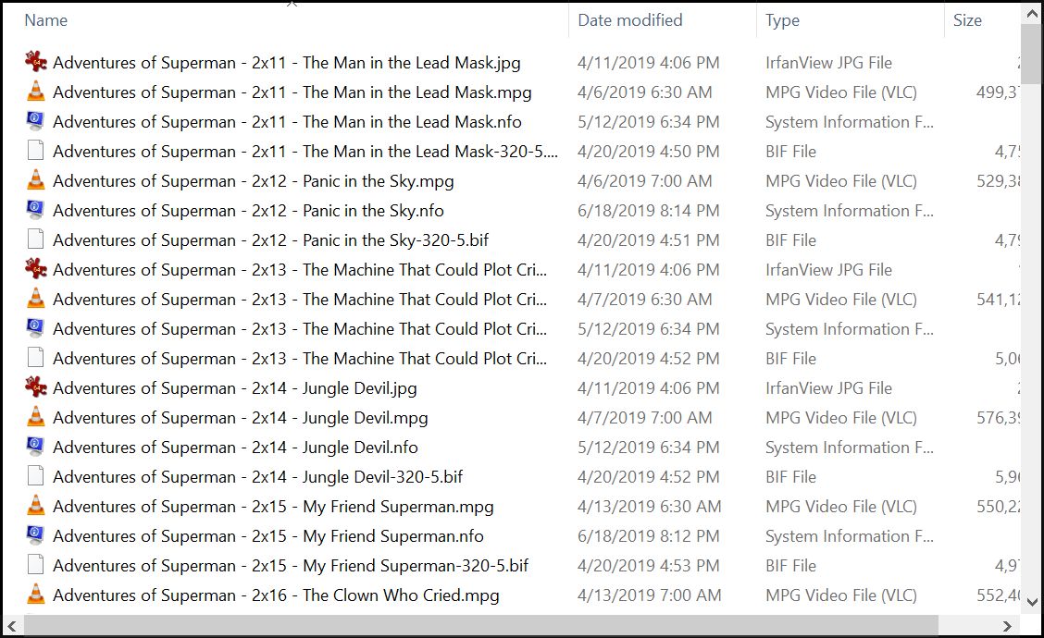Click the date '6/18/2019 8:12 PM'

pos(649,536)
